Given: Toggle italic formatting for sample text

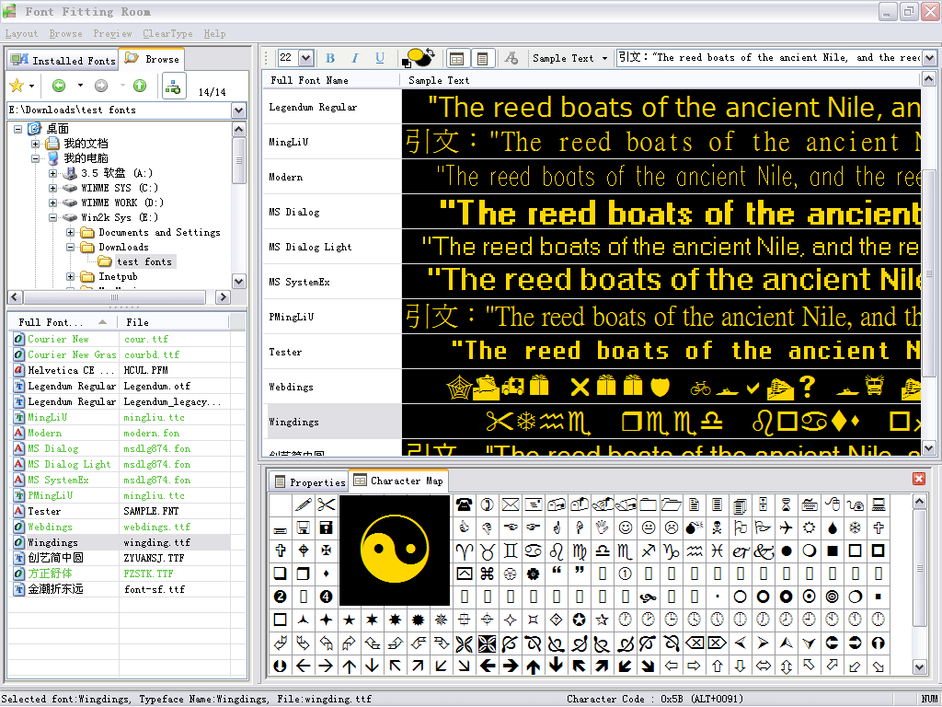Looking at the screenshot, I should tap(354, 58).
